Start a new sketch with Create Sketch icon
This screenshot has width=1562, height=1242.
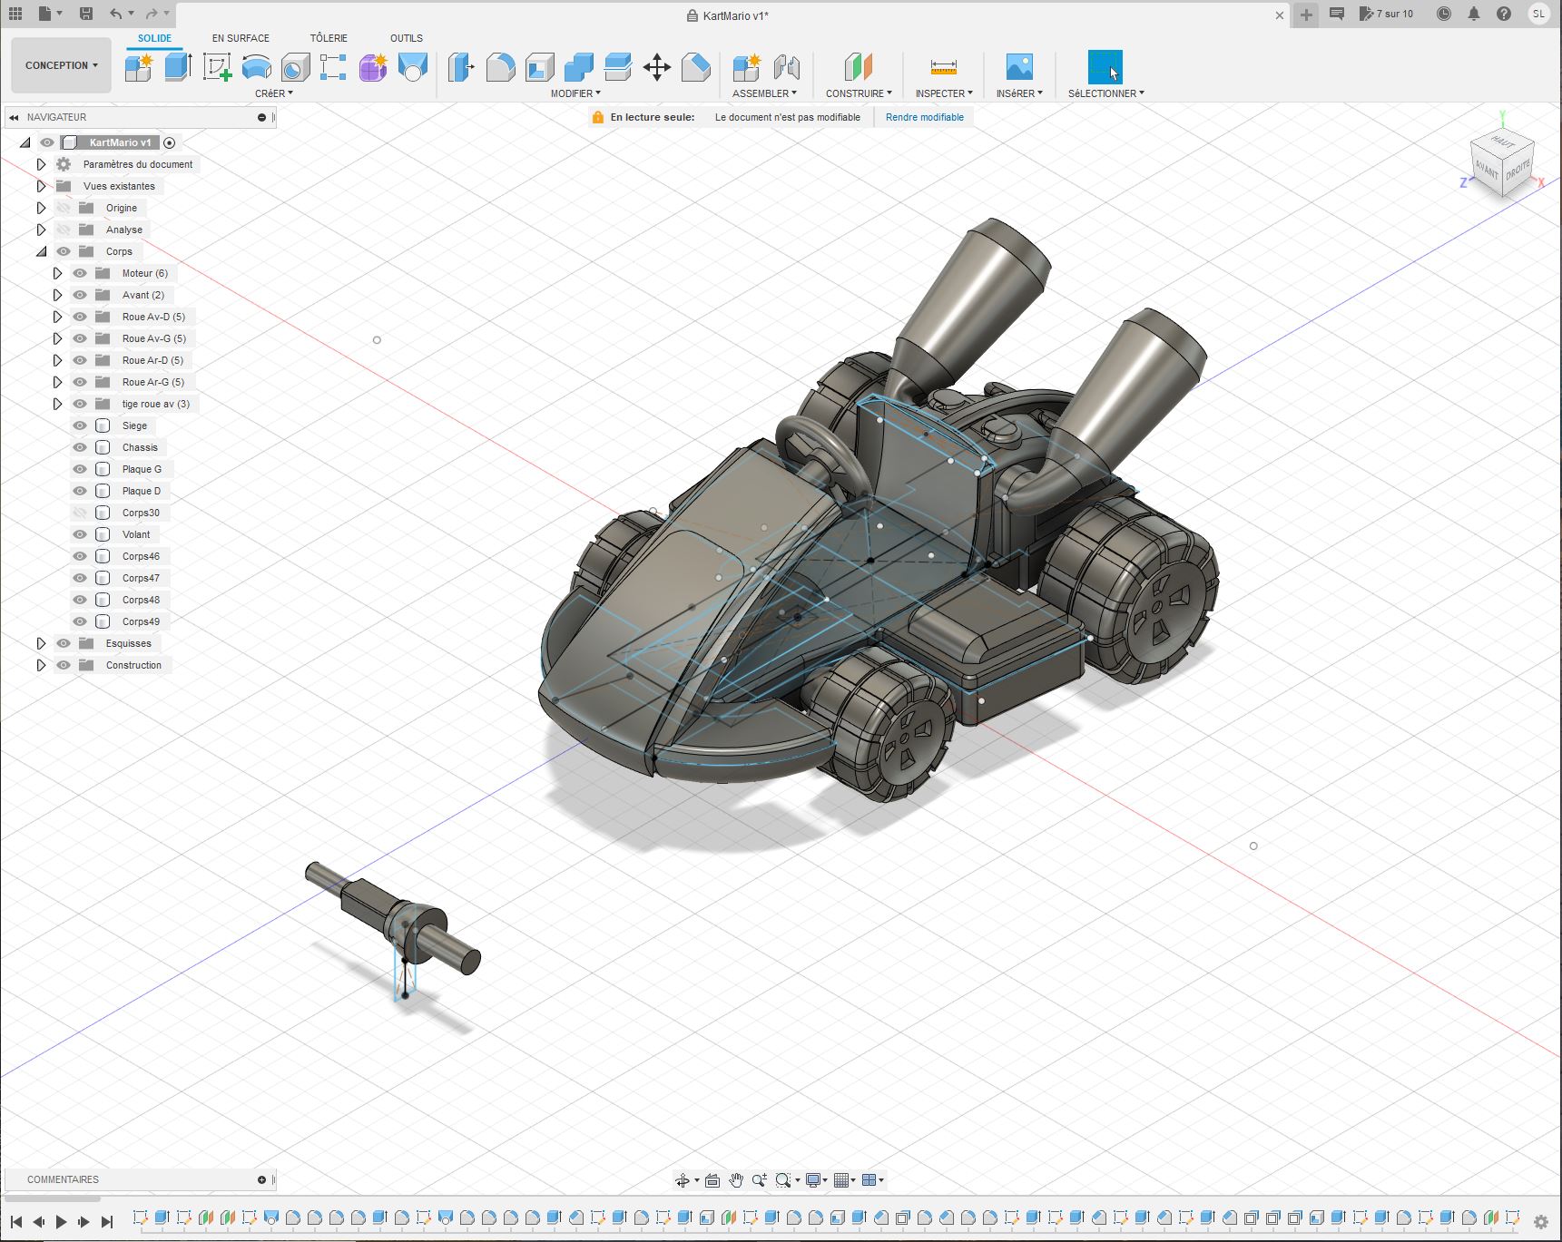click(217, 67)
